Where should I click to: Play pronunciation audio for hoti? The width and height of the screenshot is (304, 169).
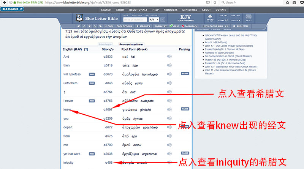[x=169, y=92]
